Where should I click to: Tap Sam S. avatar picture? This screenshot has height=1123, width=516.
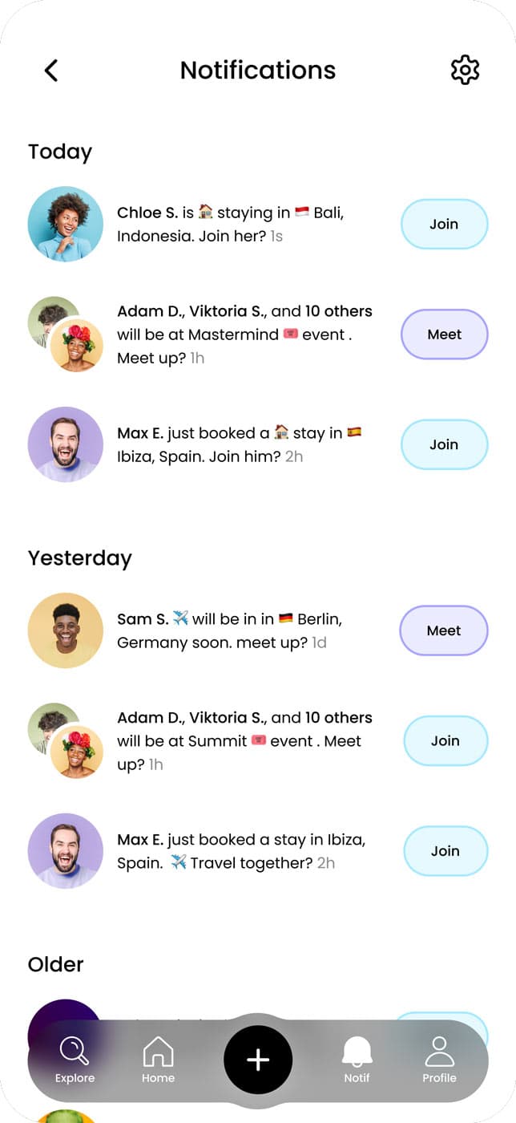point(66,630)
